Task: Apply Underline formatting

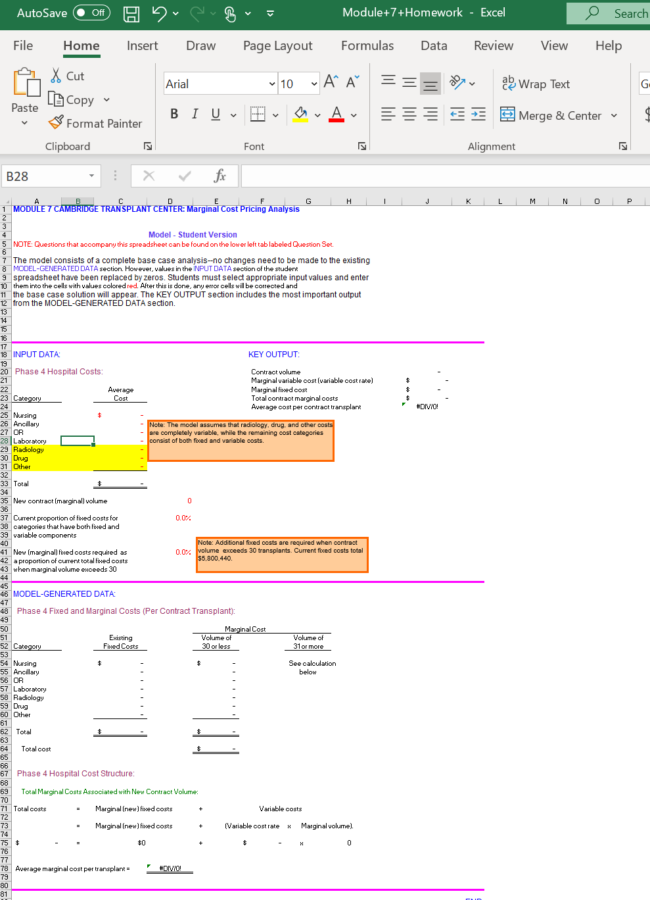Action: [x=215, y=113]
